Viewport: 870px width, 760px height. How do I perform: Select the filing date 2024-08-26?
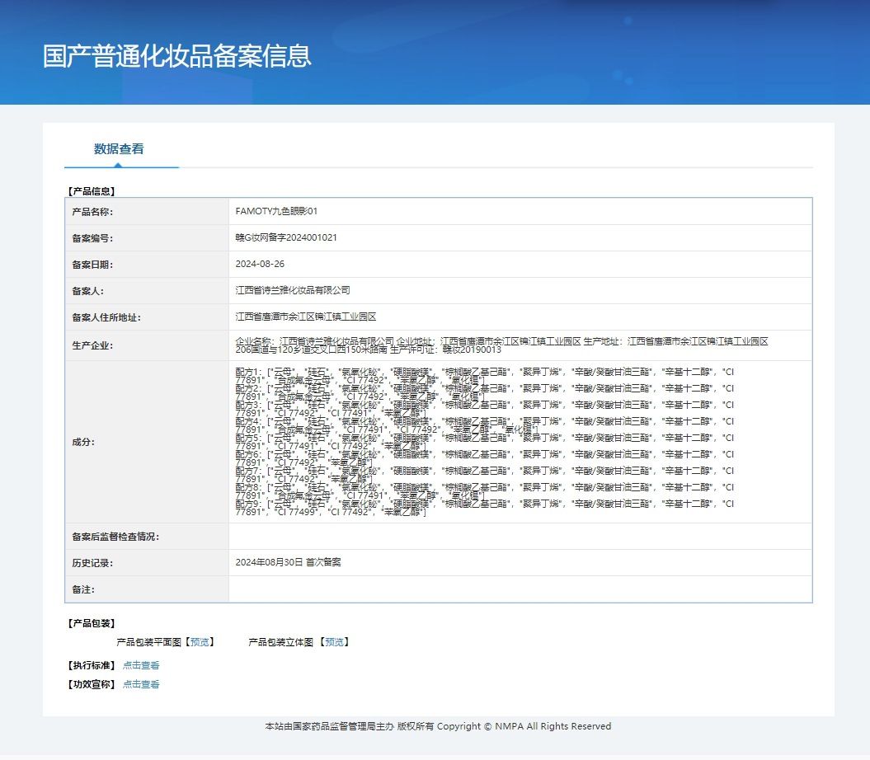point(260,264)
